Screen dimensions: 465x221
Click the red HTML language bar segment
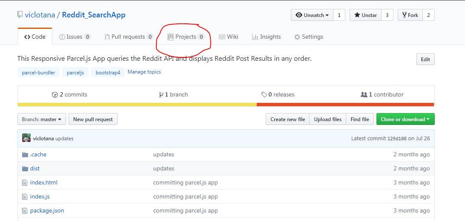click(345, 105)
